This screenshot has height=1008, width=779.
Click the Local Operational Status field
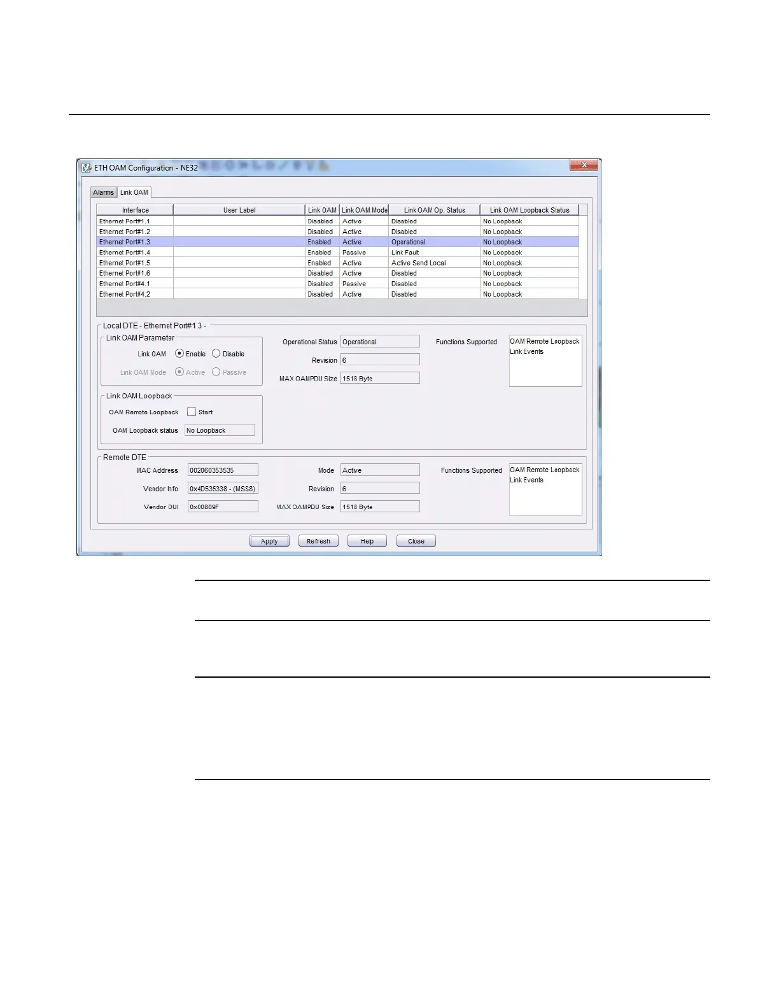[x=380, y=342]
